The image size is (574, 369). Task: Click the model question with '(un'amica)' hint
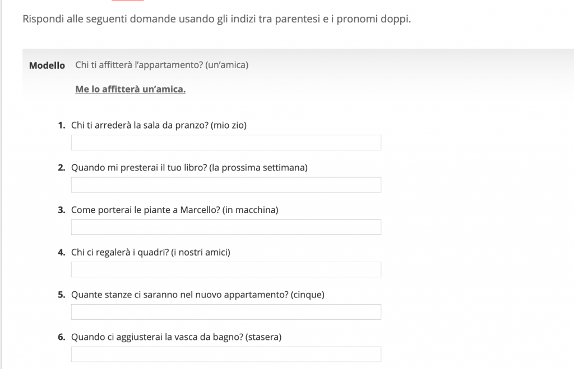point(163,65)
